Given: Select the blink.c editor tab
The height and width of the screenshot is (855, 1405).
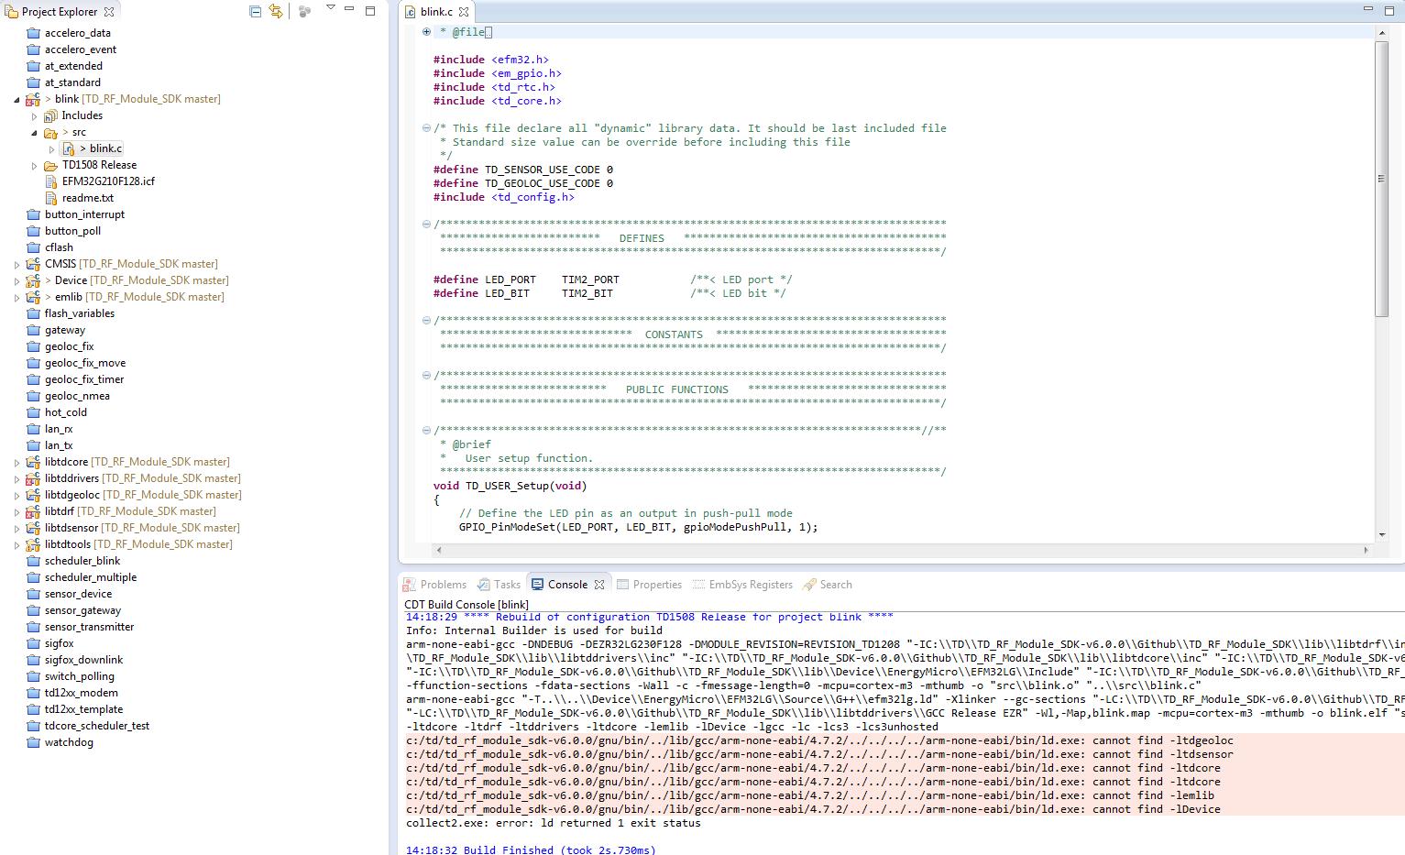Looking at the screenshot, I should coord(436,12).
